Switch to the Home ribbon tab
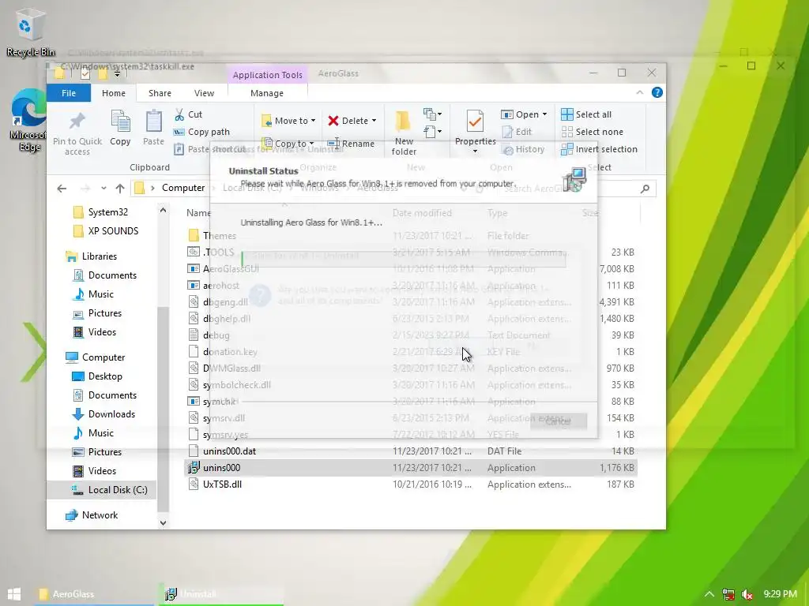Image resolution: width=809 pixels, height=606 pixels. click(114, 93)
